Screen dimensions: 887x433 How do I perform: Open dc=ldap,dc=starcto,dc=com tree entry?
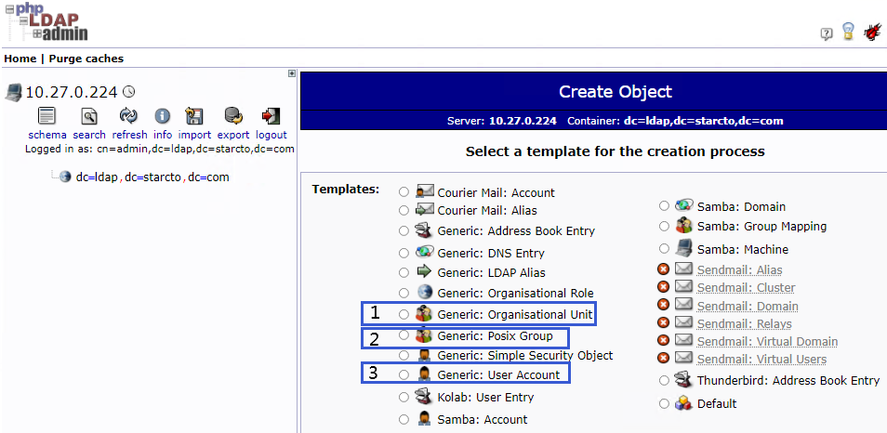[x=152, y=177]
